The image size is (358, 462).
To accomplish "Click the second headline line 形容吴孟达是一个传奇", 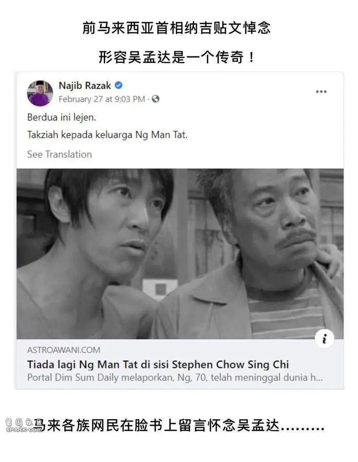I will click(x=176, y=57).
